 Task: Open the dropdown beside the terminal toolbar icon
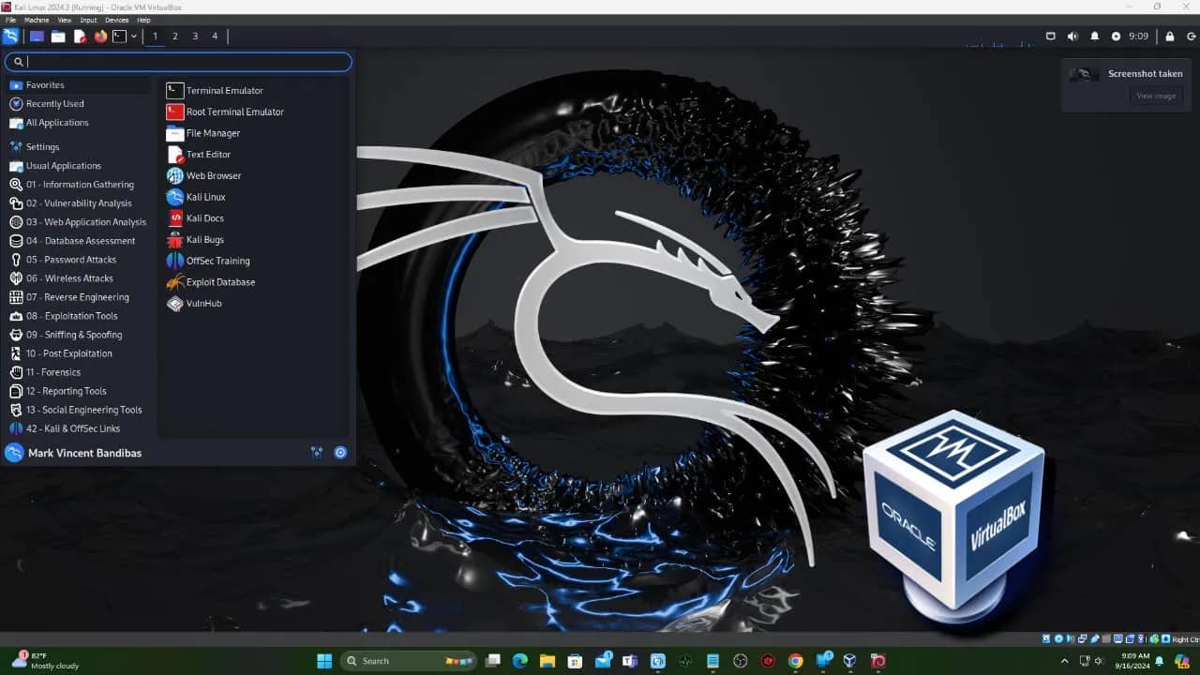pos(134,37)
